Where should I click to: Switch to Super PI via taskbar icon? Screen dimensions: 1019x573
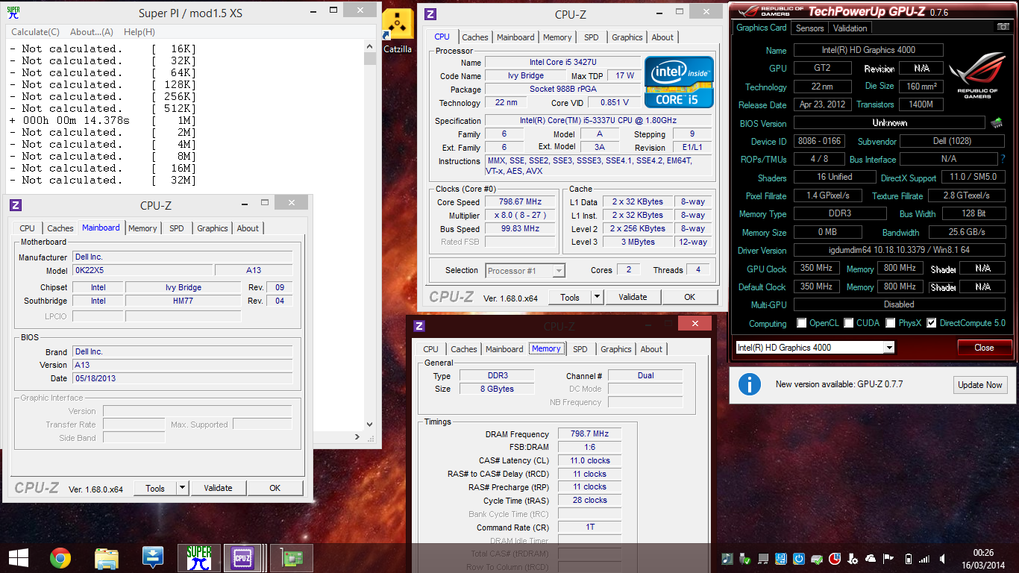pyautogui.click(x=198, y=557)
